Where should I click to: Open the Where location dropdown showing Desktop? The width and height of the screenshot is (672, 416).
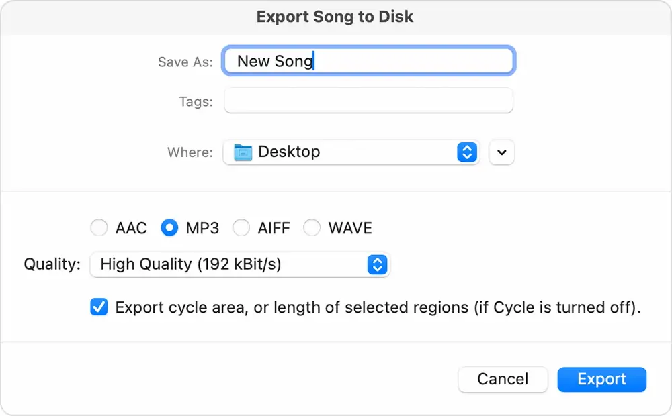pyautogui.click(x=351, y=152)
